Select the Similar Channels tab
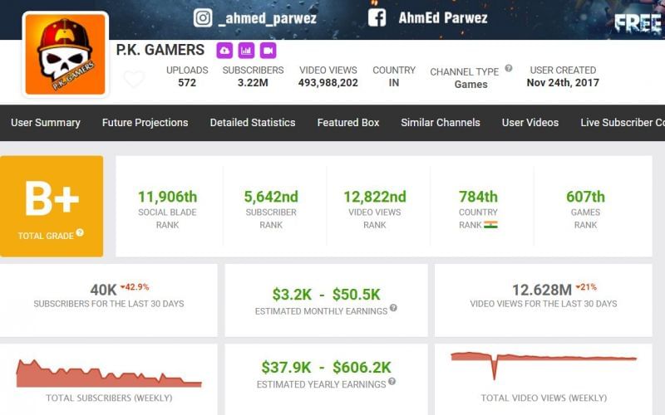Image resolution: width=665 pixels, height=415 pixels. click(x=440, y=122)
